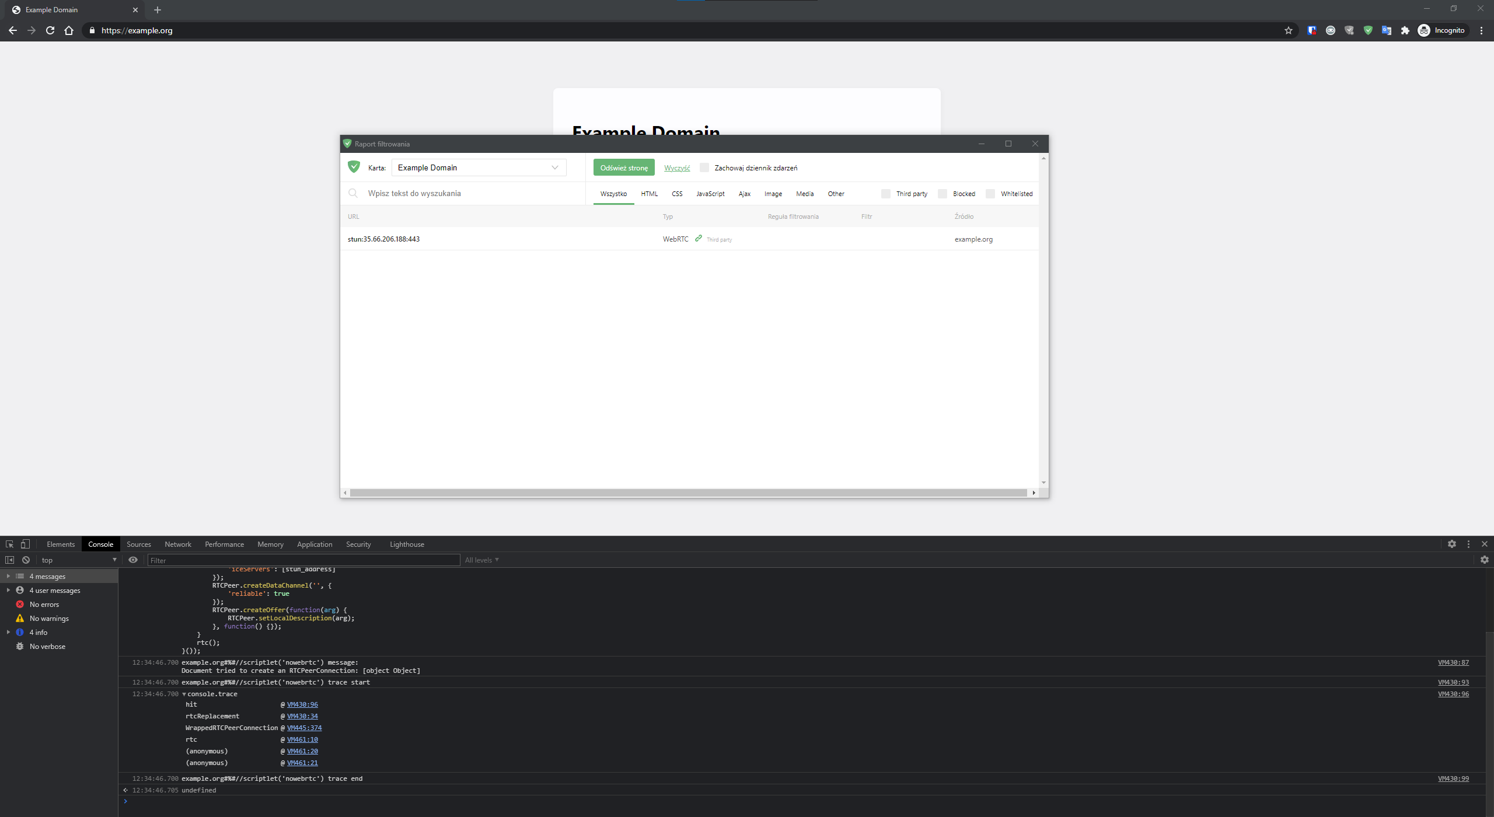This screenshot has height=817, width=1494.
Task: Open the browser extensions puzzle icon
Action: [x=1405, y=30]
